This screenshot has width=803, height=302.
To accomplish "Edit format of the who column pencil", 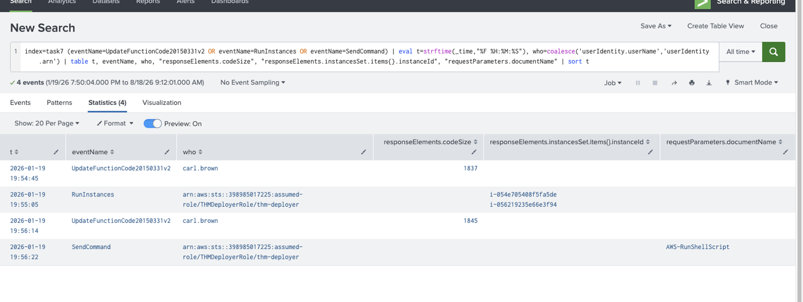I will 363,152.
